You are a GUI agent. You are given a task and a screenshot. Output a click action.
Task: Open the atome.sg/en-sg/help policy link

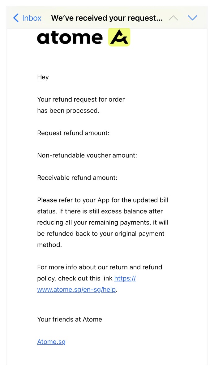(x=76, y=289)
